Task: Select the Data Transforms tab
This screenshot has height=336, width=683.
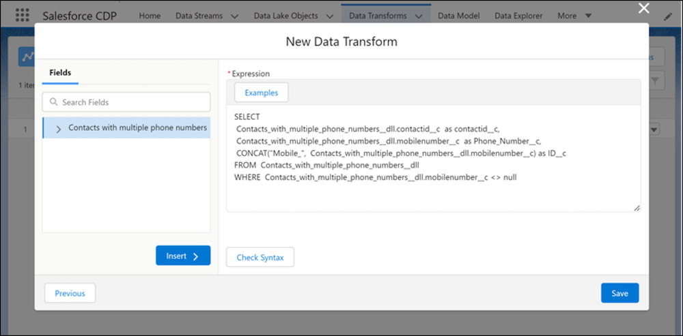Action: tap(378, 16)
